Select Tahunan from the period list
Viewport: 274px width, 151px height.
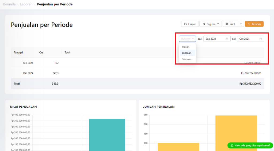coord(187,59)
